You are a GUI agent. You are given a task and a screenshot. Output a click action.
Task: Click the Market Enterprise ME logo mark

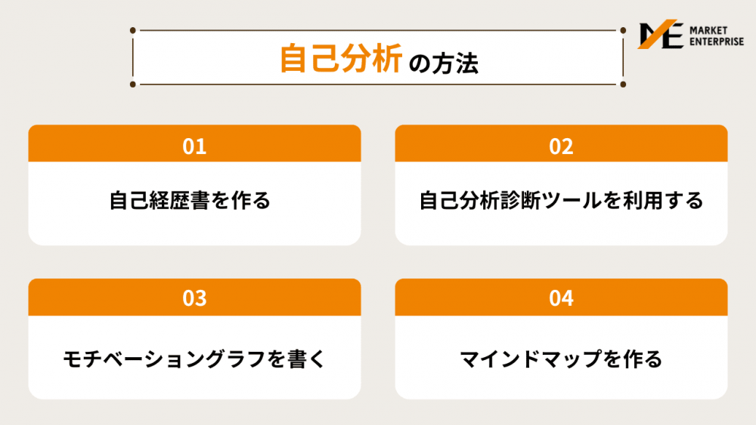[661, 34]
